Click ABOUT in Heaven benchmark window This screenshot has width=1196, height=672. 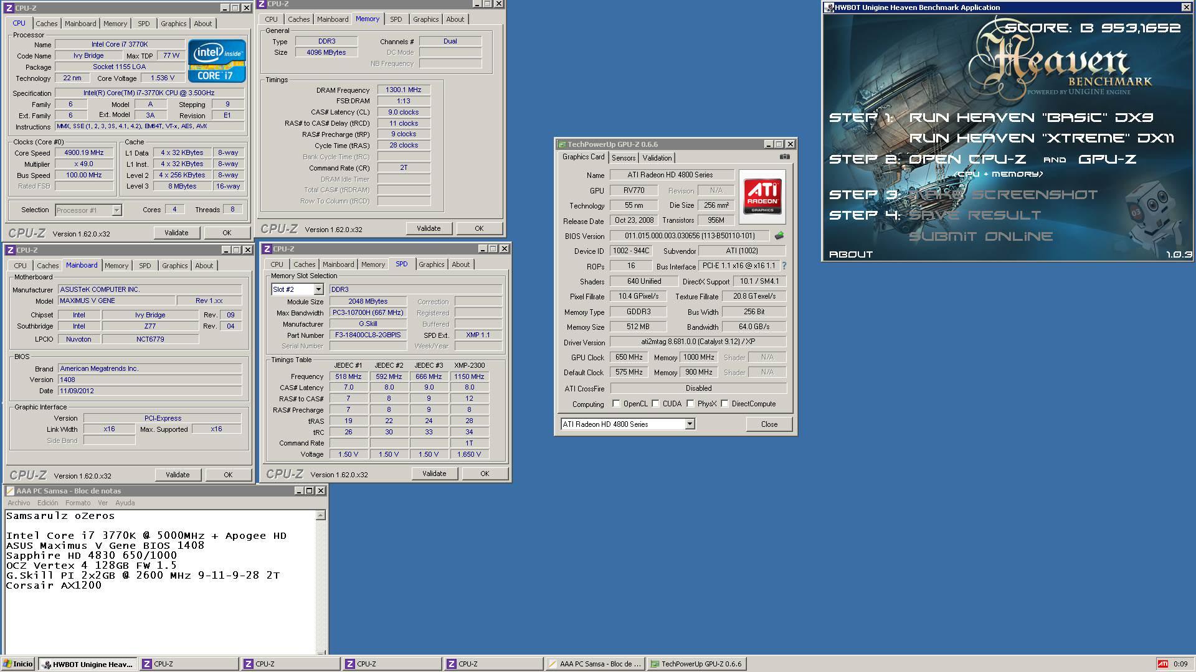851,254
